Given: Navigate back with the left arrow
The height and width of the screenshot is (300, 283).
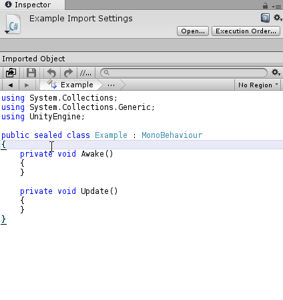Looking at the screenshot, I should tap(10, 85).
